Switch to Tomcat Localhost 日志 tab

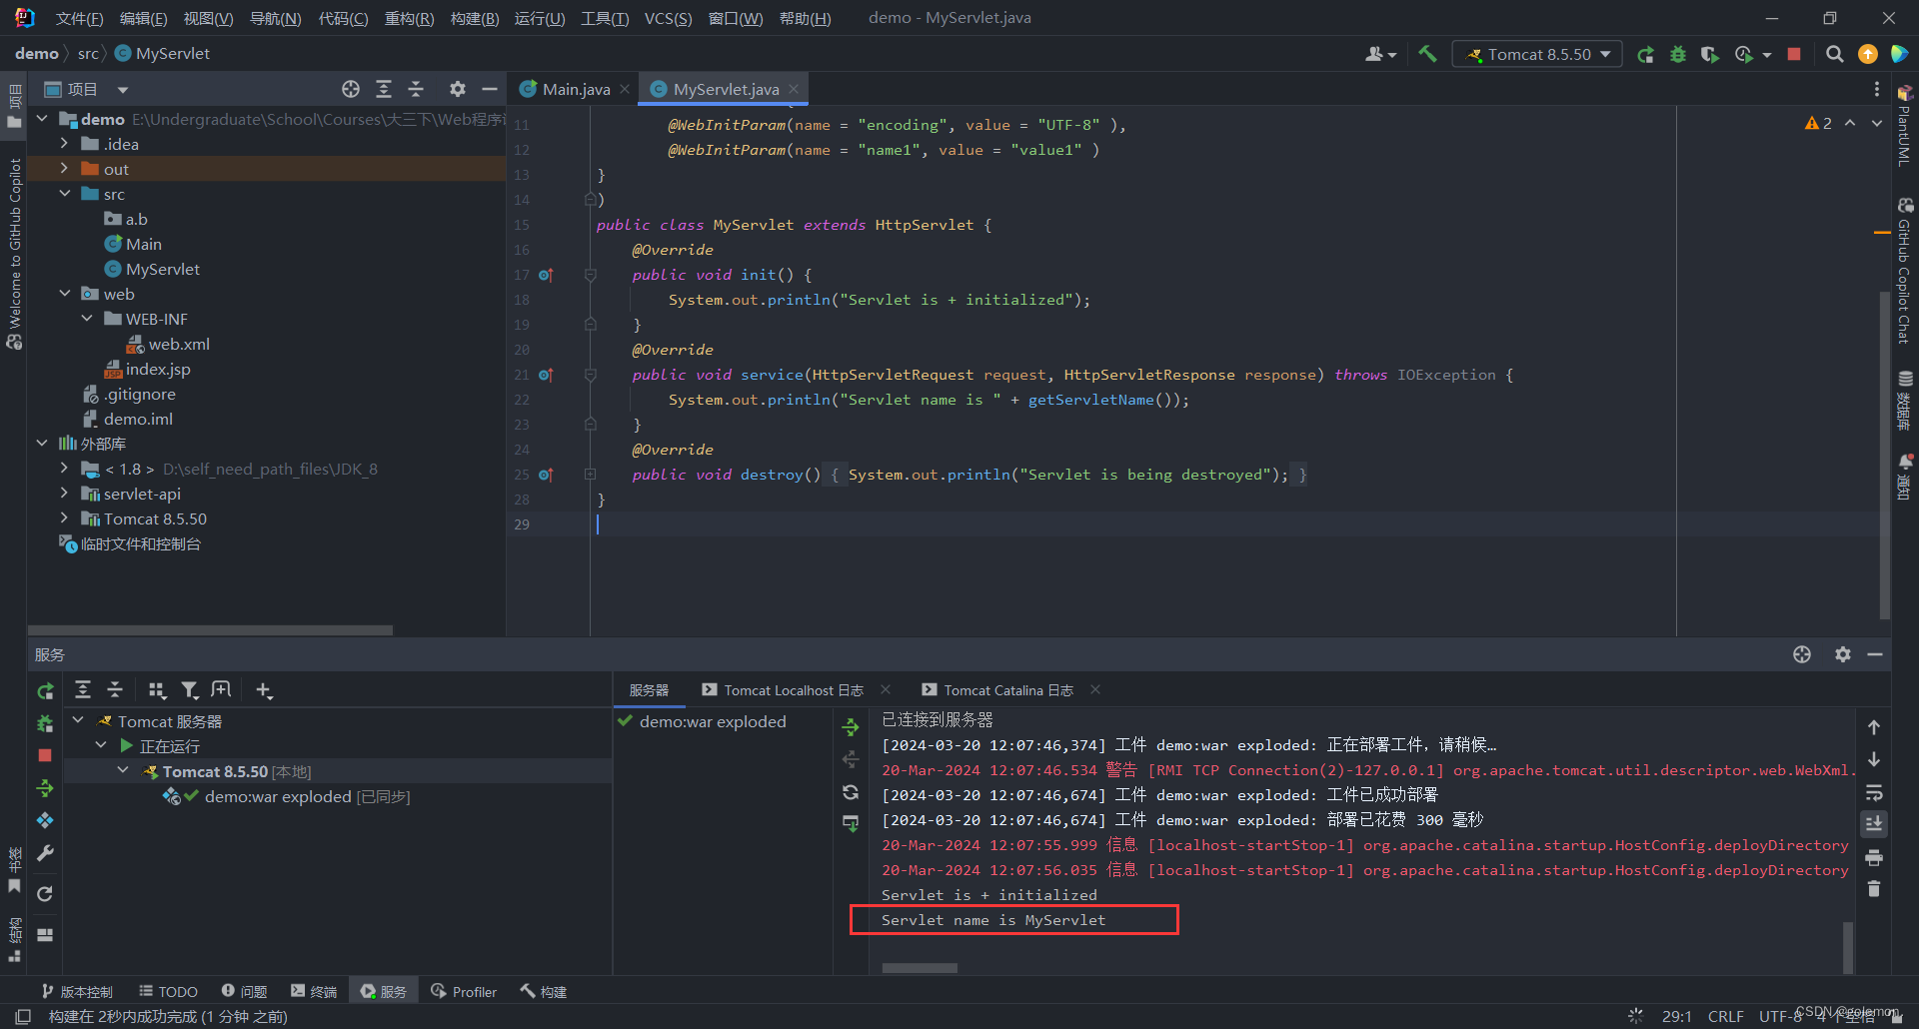pyautogui.click(x=794, y=690)
